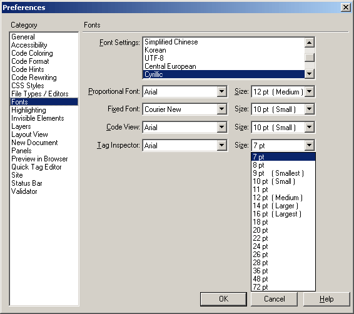Click the Cancel button
Viewport: 354px width, 314px height.
(275, 299)
